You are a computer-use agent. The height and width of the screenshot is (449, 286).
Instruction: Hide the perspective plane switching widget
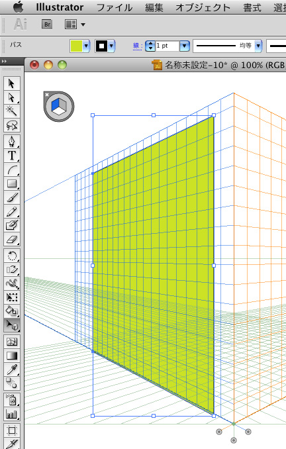pyautogui.click(x=47, y=95)
